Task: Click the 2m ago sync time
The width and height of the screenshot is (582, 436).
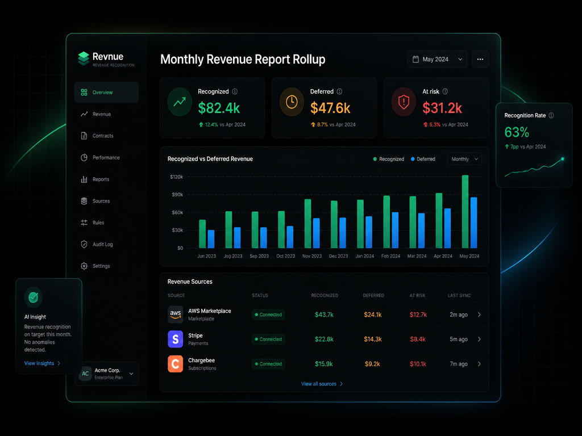Action: click(459, 315)
